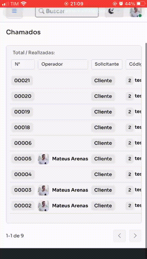
Task: Open the hamburger menu icon
Action: 14,11
